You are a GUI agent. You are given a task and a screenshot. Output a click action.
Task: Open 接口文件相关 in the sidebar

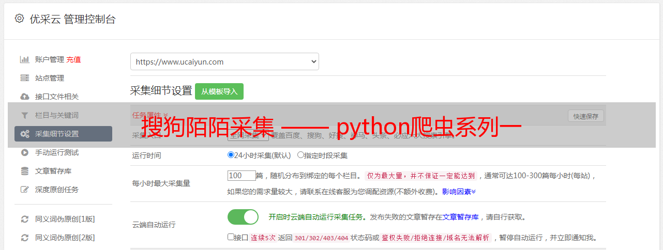point(57,97)
